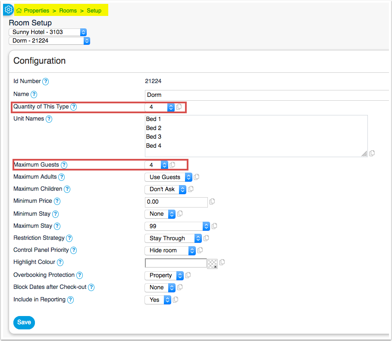Open the settings gear menu
Screen dimensions: 392x341
tap(9, 10)
